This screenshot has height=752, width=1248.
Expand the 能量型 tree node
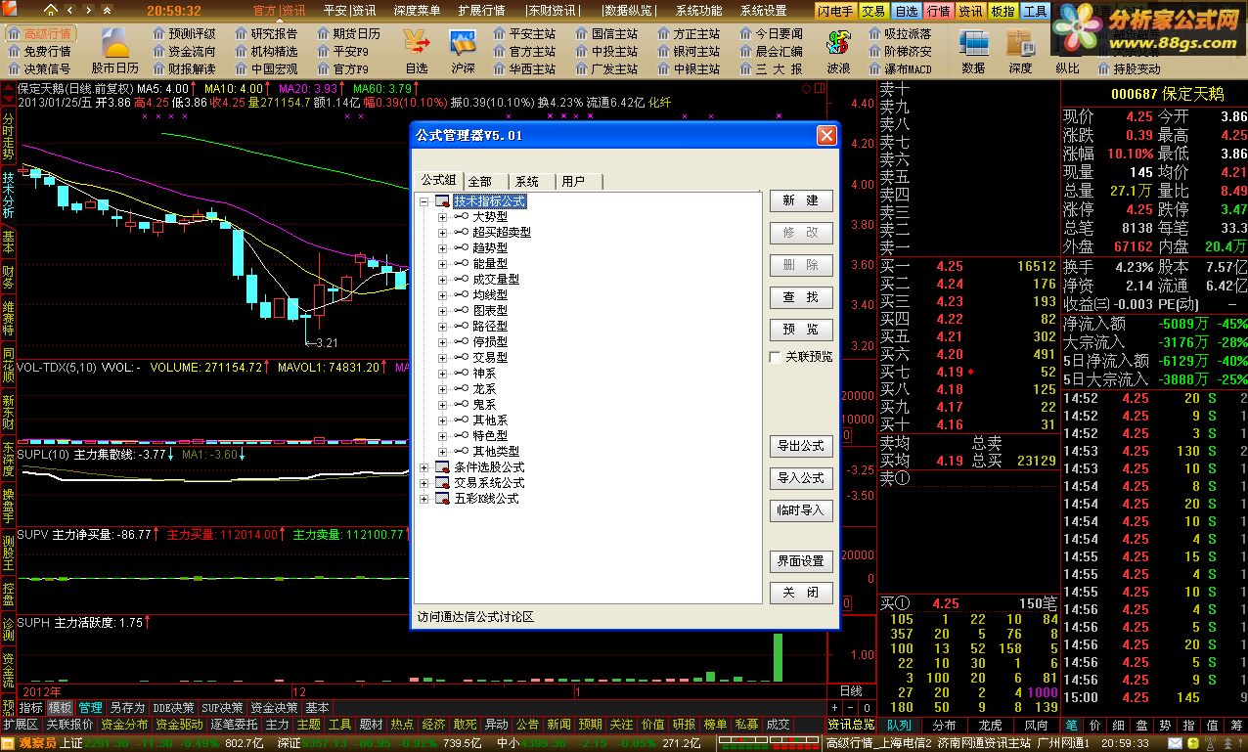(442, 264)
